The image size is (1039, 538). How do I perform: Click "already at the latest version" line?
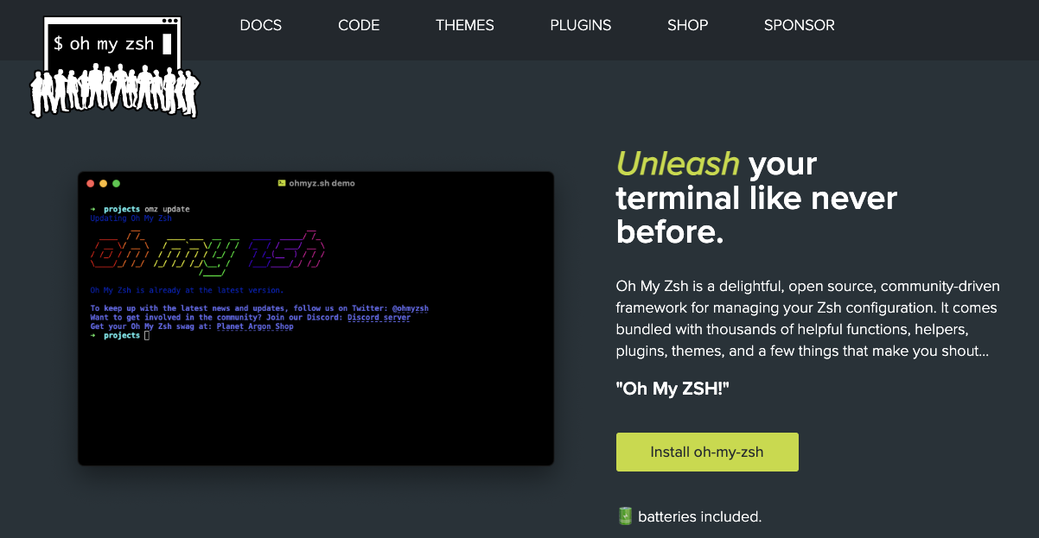tap(187, 290)
